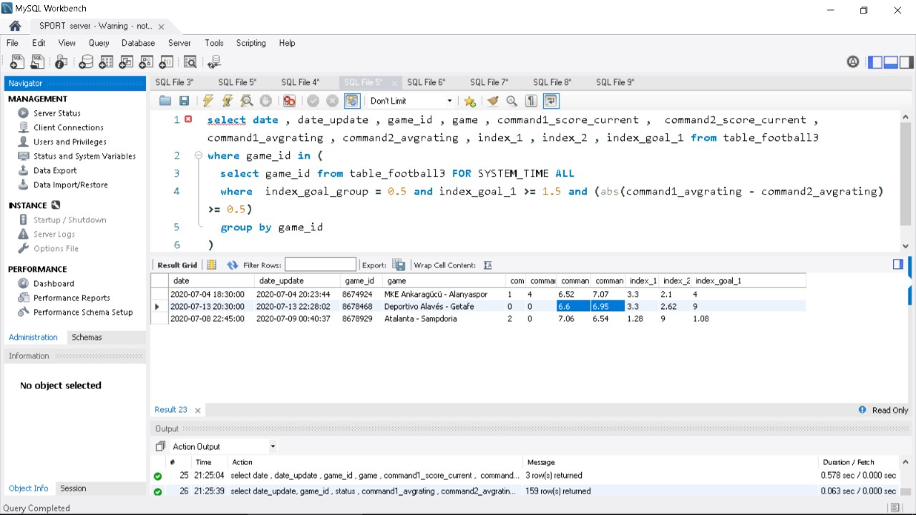Viewport: 916px width, 515px height.
Task: Close the active SQL File 5 tab
Action: click(394, 83)
